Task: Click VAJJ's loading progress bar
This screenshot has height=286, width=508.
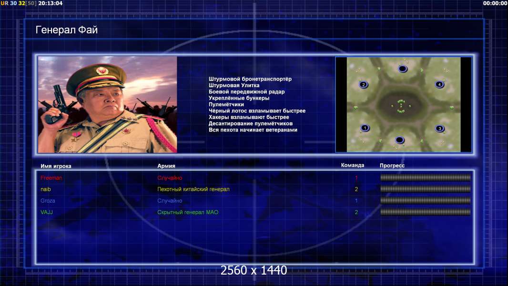Action: pyautogui.click(x=426, y=212)
